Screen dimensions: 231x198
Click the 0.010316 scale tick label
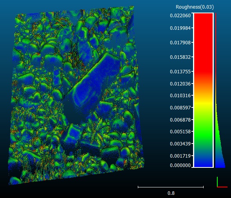(180, 95)
